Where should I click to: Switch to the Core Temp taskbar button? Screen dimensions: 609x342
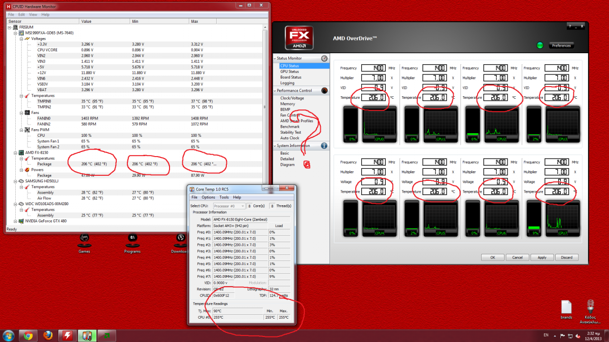(87, 335)
